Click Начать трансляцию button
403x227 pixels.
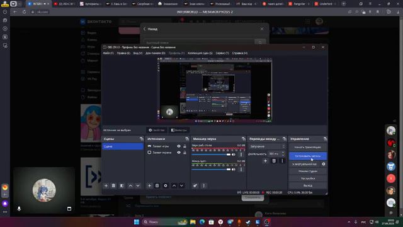click(x=308, y=147)
